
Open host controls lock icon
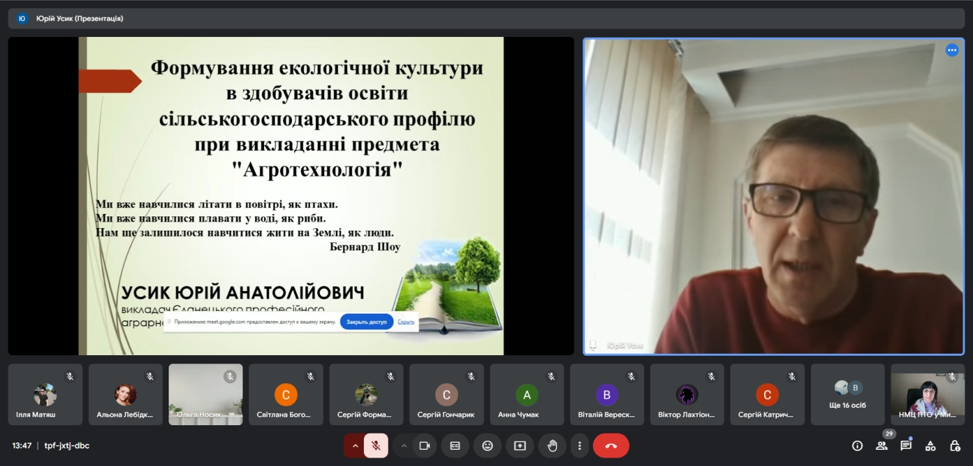coord(955,446)
